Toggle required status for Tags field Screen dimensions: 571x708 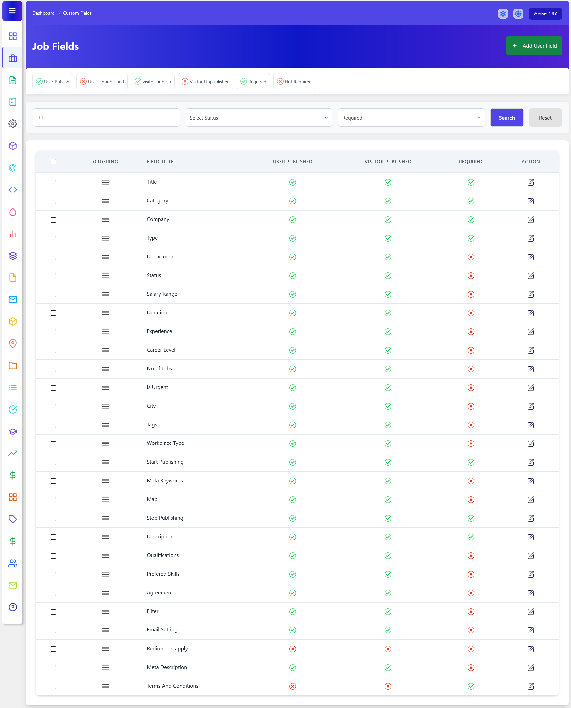471,425
